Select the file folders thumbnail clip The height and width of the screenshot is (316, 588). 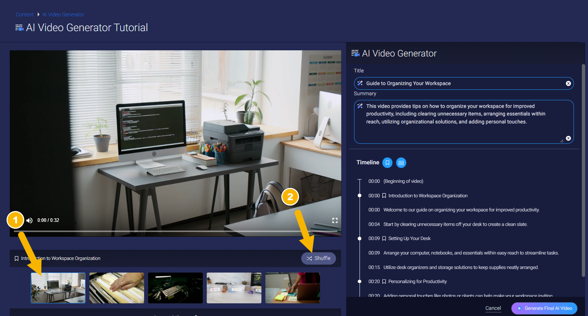point(117,288)
